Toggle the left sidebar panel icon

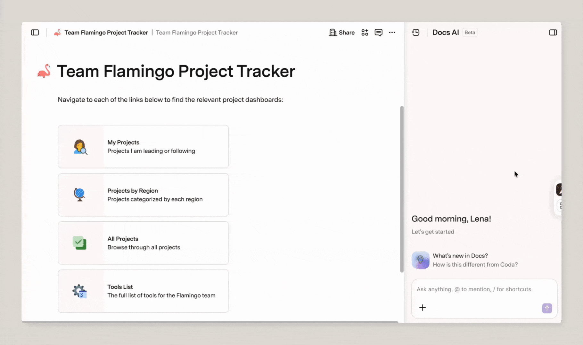(x=35, y=33)
